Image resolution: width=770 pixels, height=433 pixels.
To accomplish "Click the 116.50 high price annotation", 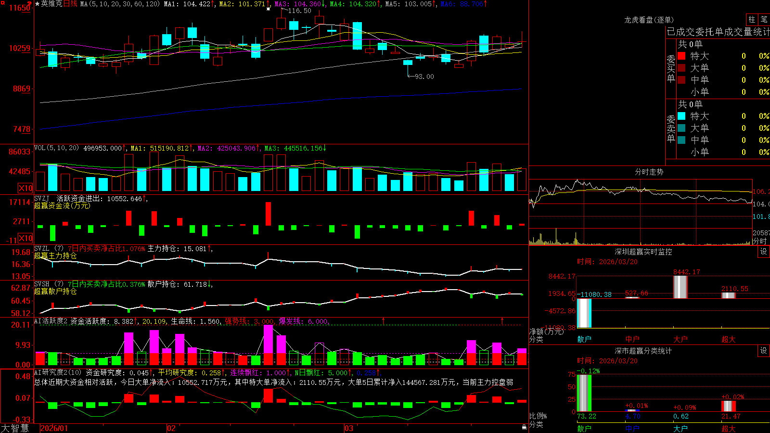I will (299, 11).
